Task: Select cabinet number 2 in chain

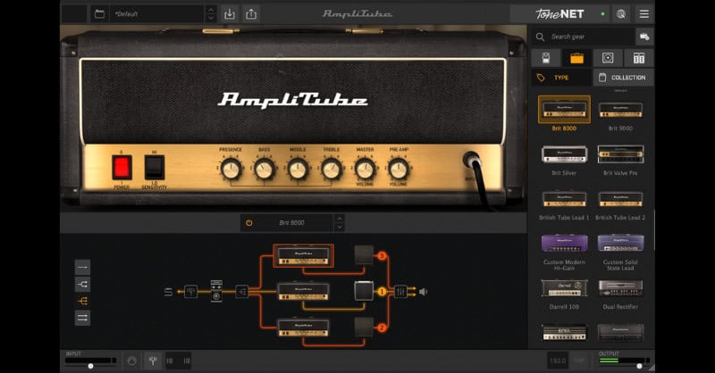Action: point(364,327)
